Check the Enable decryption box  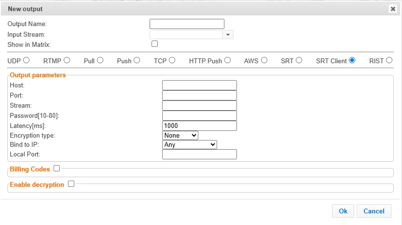71,184
